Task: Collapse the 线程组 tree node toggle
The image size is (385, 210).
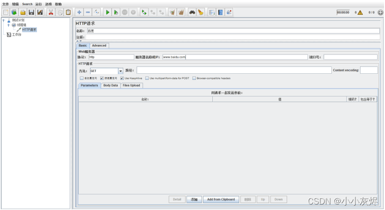Action: (x=8, y=25)
